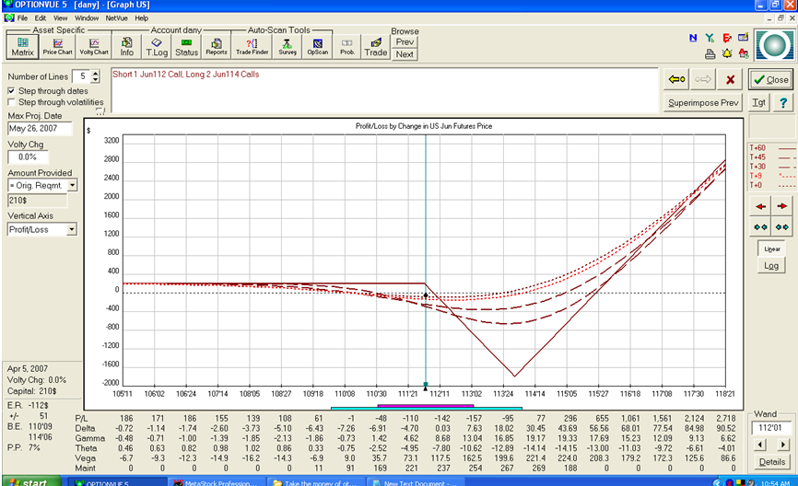798x486 pixels.
Task: Click the Max Proj. Date field
Action: pyautogui.click(x=40, y=129)
